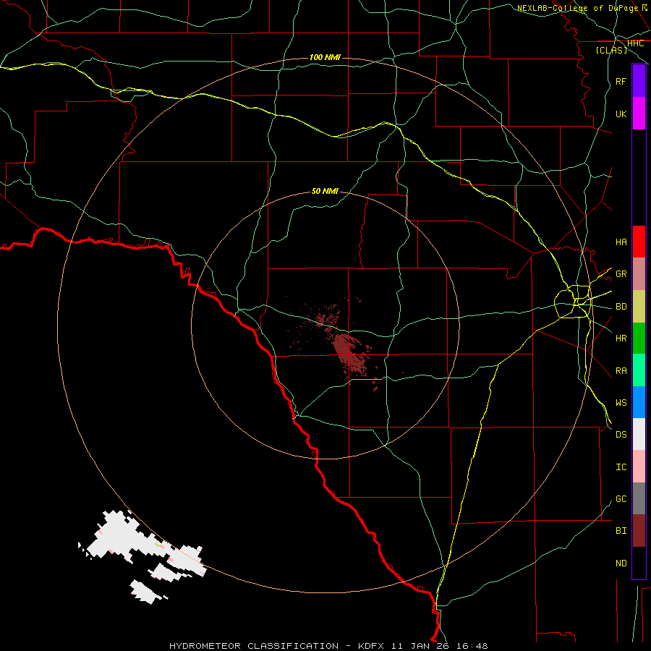651x651 pixels.
Task: Click the HA legend label
Action: click(621, 242)
